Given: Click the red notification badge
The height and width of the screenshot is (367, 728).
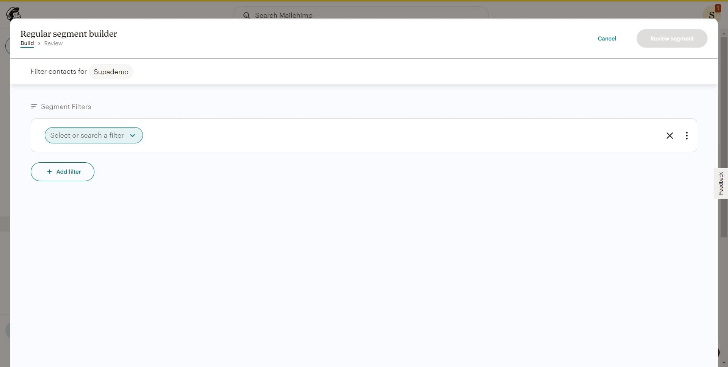Looking at the screenshot, I should (717, 8).
